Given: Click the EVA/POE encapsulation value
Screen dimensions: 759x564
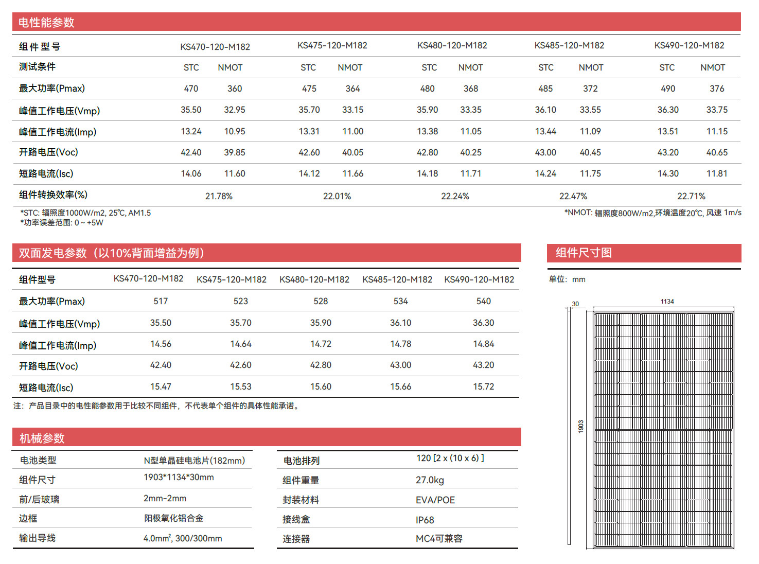Looking at the screenshot, I should [435, 500].
